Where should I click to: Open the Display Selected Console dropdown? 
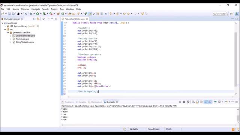pyautogui.click(x=222, y=102)
